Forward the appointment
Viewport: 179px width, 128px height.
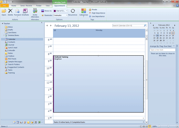click(17, 13)
